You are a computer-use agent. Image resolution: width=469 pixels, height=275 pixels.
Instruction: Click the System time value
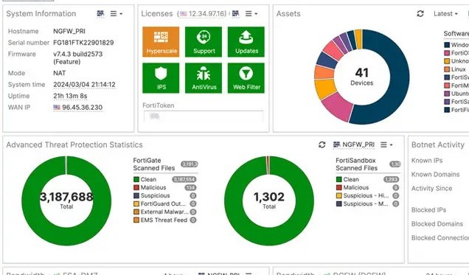coord(84,85)
